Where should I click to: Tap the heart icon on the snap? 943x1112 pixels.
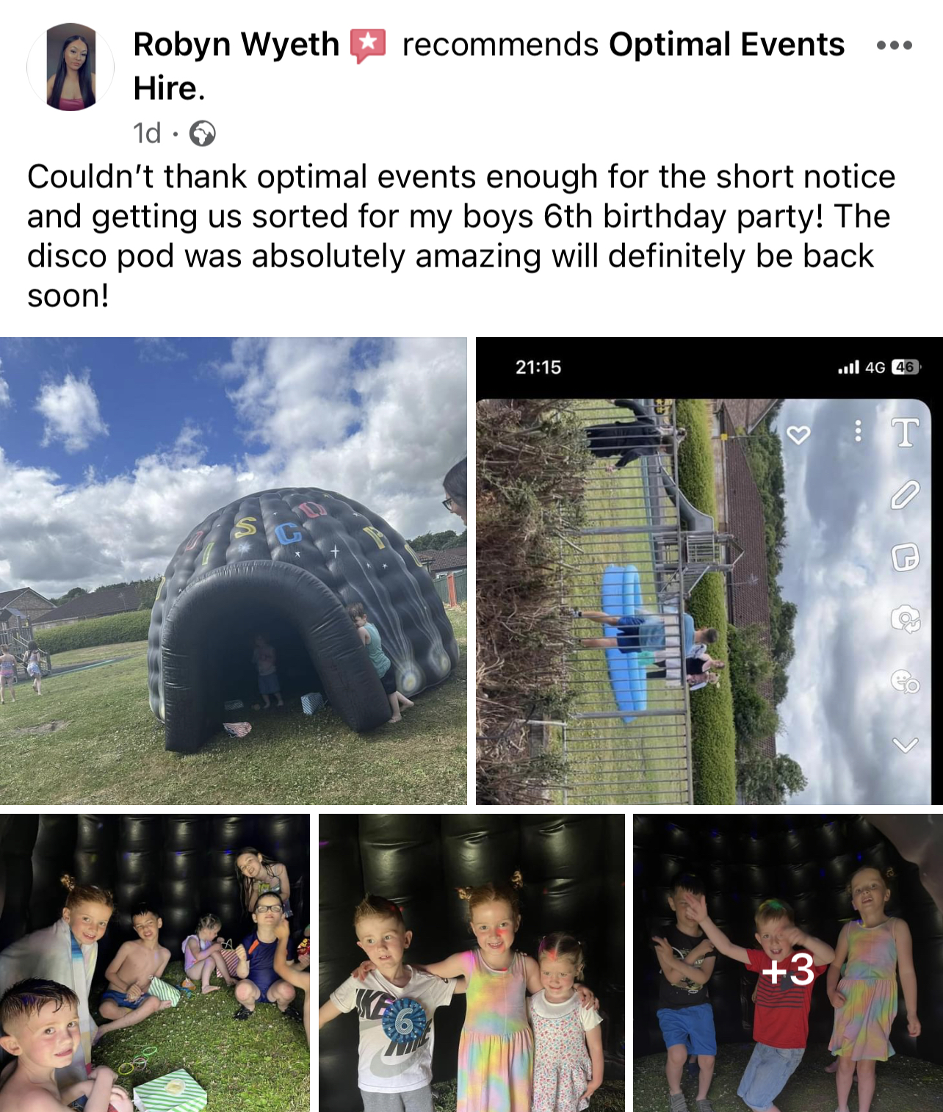coord(798,435)
